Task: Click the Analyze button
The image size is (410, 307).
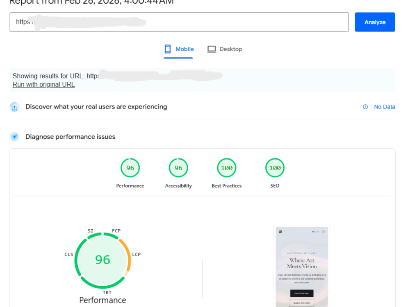Action: [375, 22]
